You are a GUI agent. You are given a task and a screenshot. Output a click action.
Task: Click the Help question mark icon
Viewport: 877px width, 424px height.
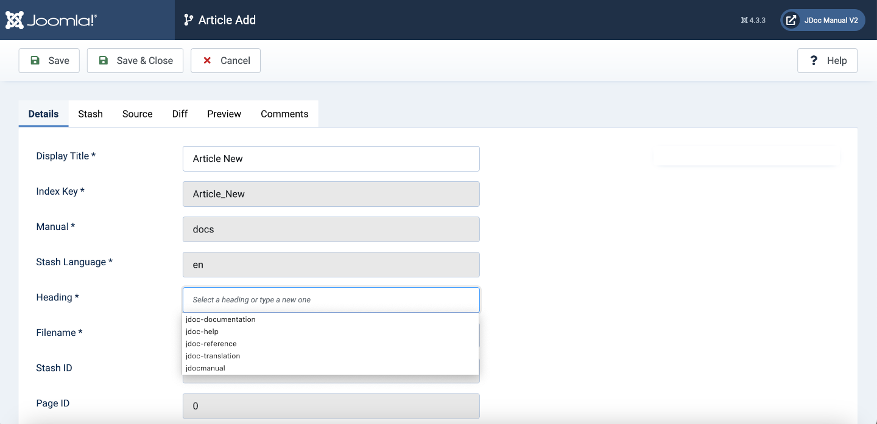814,60
